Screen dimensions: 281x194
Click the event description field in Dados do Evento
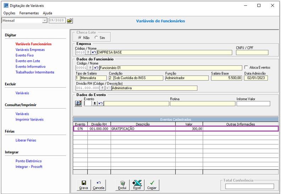[136, 104]
